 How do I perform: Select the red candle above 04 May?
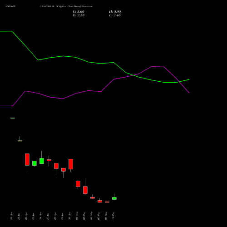pos(78,184)
